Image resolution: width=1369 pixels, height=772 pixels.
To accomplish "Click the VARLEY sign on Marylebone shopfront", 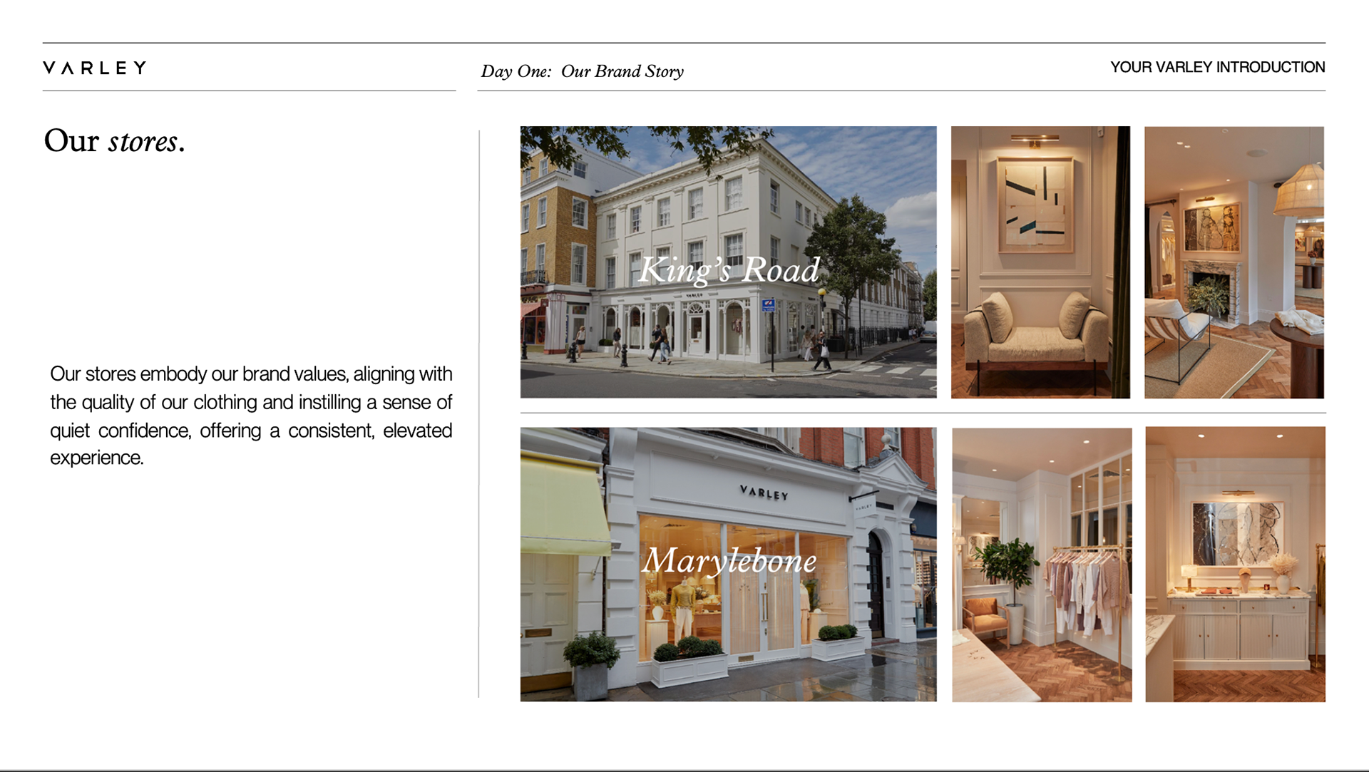I will [x=764, y=493].
